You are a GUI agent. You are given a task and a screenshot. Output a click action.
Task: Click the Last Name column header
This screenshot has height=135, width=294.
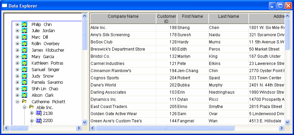coord(228,19)
